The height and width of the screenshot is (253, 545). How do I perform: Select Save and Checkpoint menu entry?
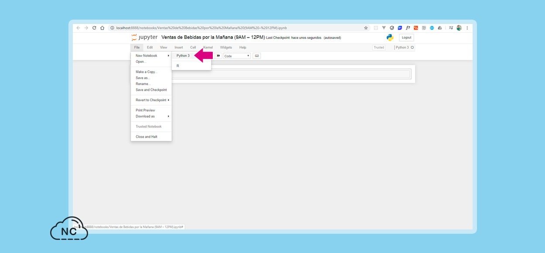click(151, 90)
